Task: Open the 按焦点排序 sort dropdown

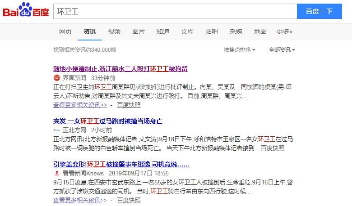Action: coord(240,49)
